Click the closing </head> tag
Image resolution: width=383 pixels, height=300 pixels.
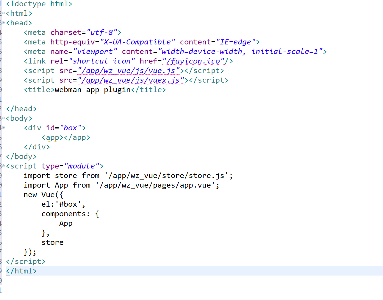point(21,109)
